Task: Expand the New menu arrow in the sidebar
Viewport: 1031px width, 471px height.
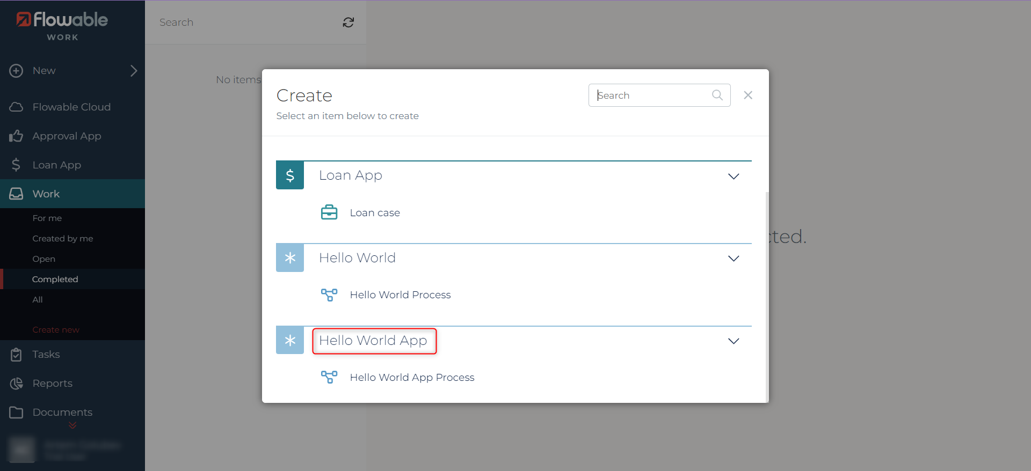Action: pyautogui.click(x=134, y=71)
